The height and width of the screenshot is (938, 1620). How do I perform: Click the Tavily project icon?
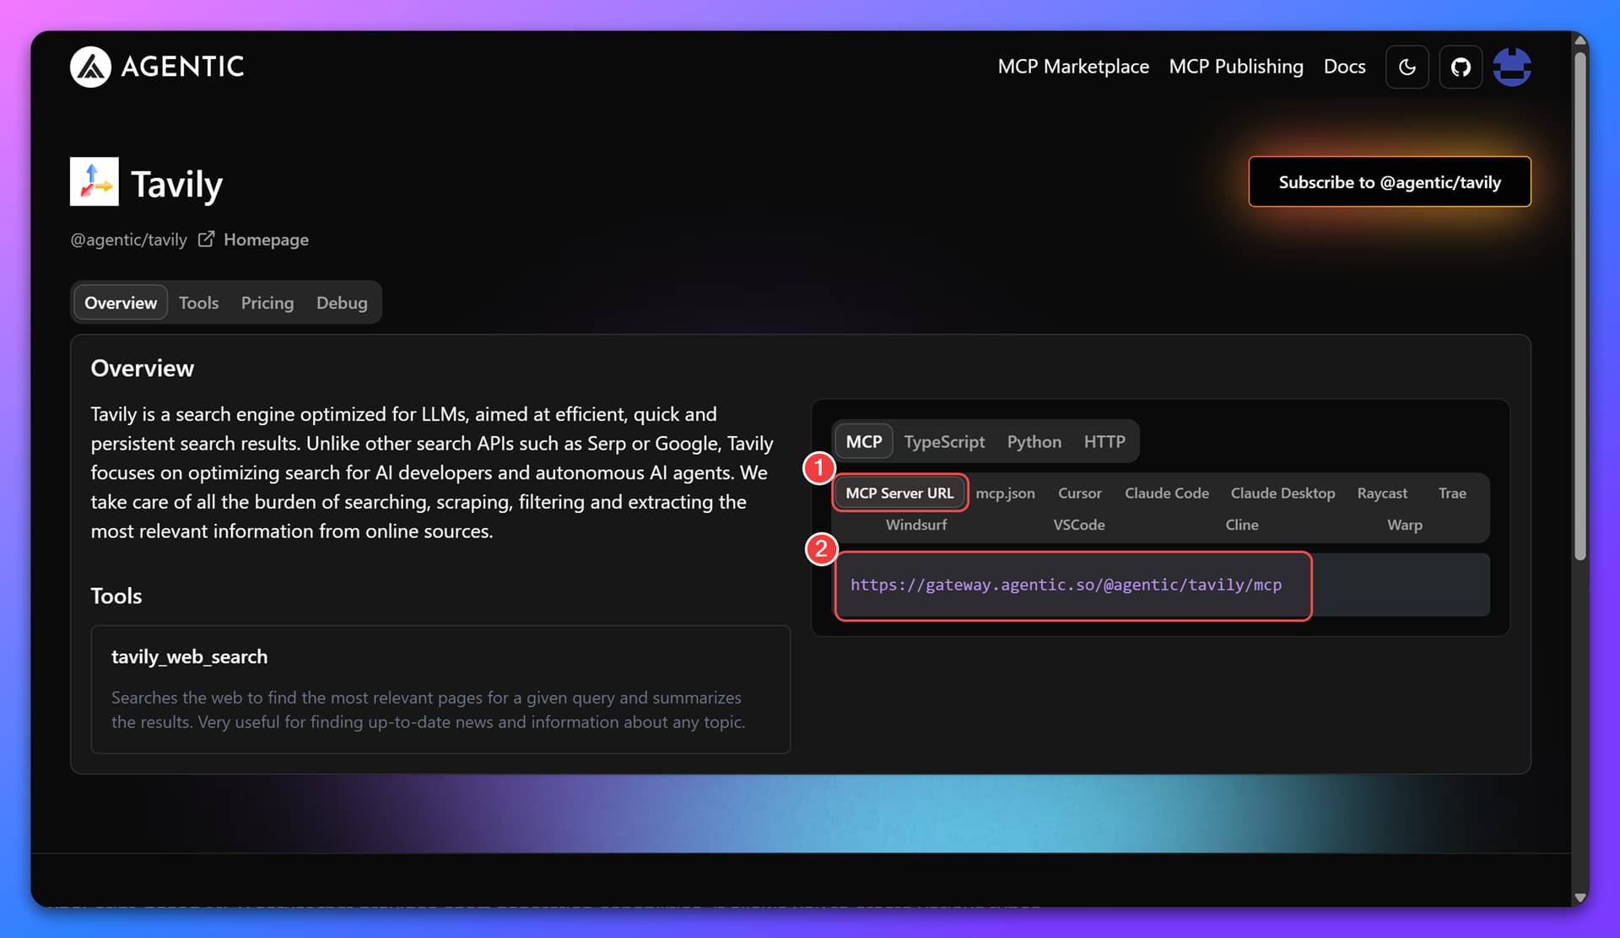click(94, 181)
